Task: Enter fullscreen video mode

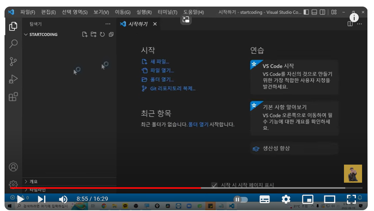Action: (351, 200)
